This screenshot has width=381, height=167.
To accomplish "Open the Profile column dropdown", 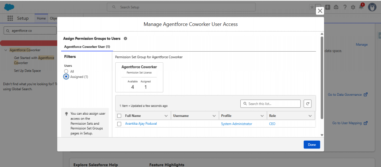I will [262, 116].
